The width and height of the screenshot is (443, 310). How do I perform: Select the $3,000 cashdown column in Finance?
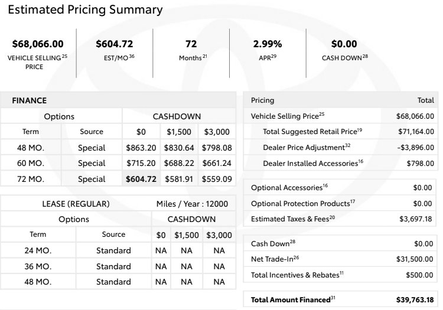coord(217,132)
